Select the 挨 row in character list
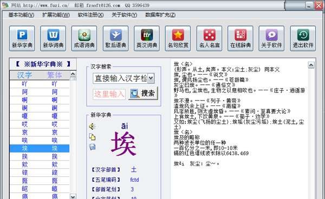This screenshot has width=325, height=199. 40,156
